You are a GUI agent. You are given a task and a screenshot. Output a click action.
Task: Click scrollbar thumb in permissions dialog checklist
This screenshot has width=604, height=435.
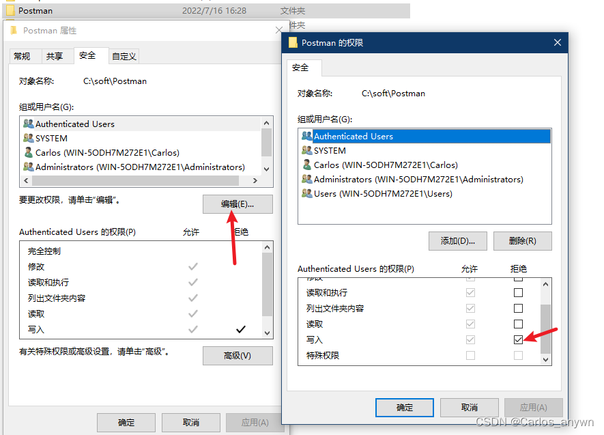tap(545, 328)
